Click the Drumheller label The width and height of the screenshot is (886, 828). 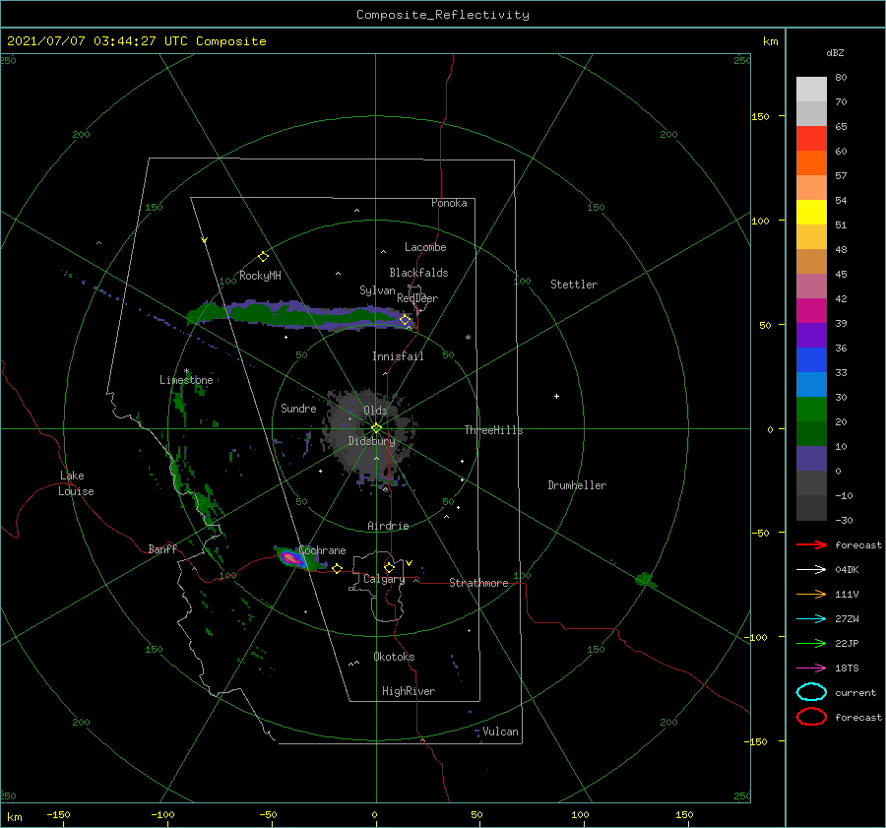[577, 485]
